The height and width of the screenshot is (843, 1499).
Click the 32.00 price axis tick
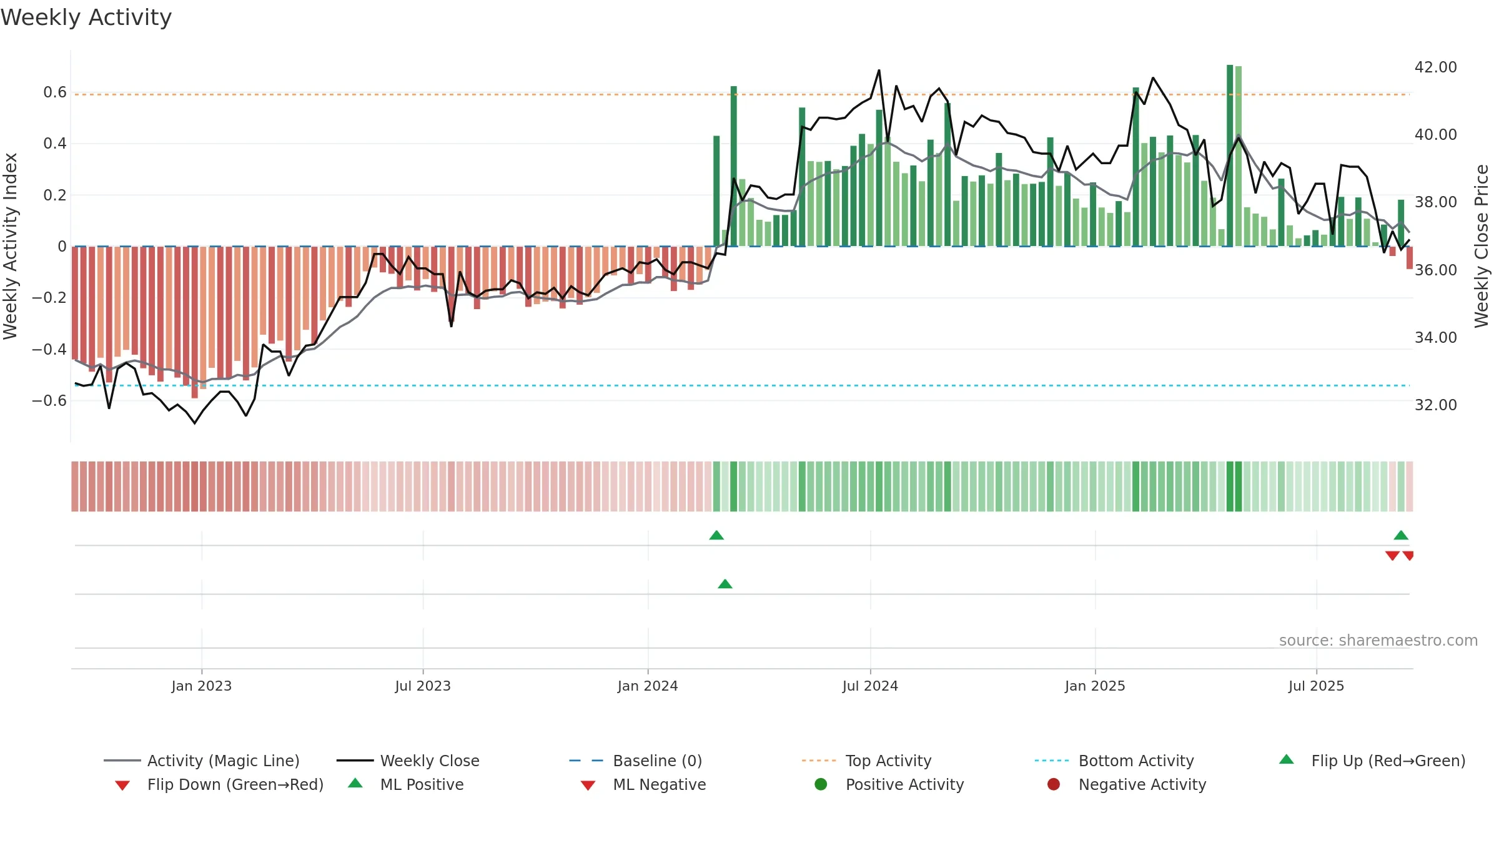click(1435, 405)
